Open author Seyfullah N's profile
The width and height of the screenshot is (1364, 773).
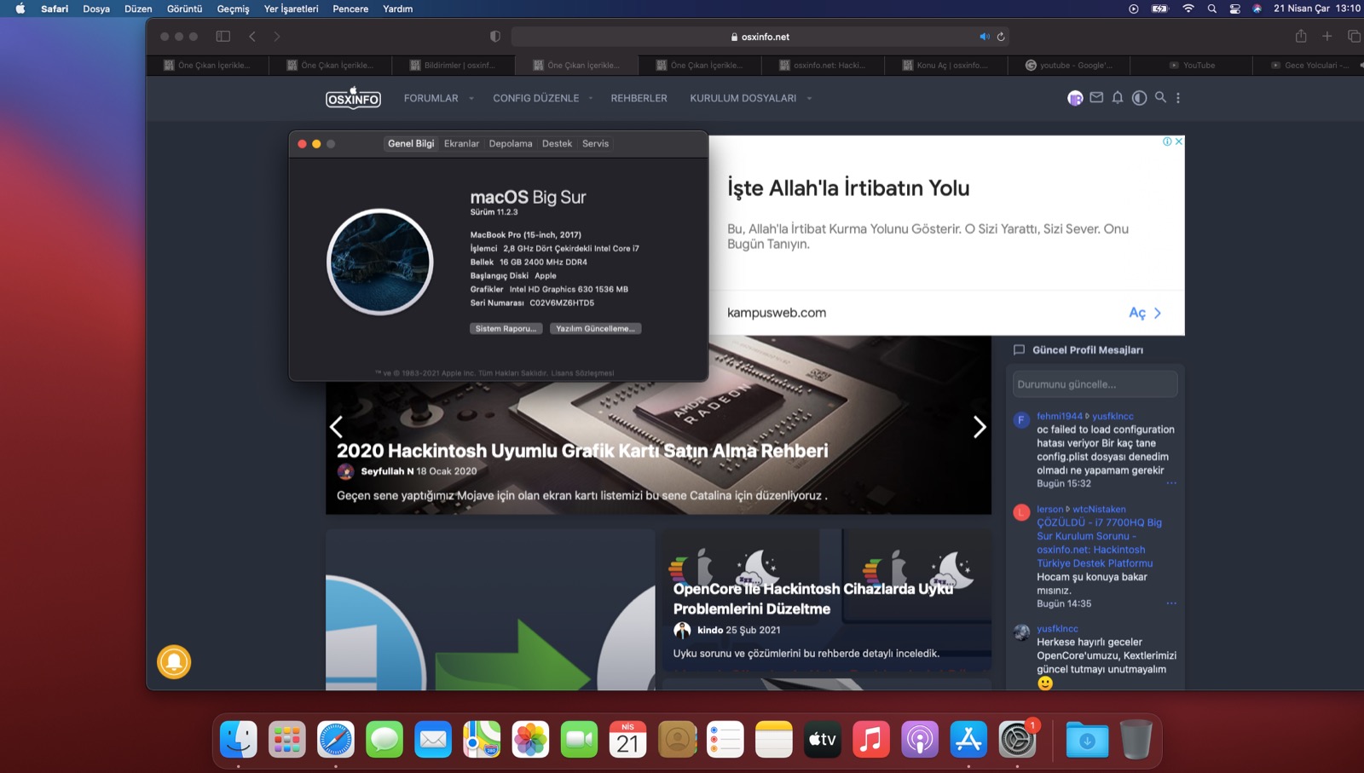387,471
